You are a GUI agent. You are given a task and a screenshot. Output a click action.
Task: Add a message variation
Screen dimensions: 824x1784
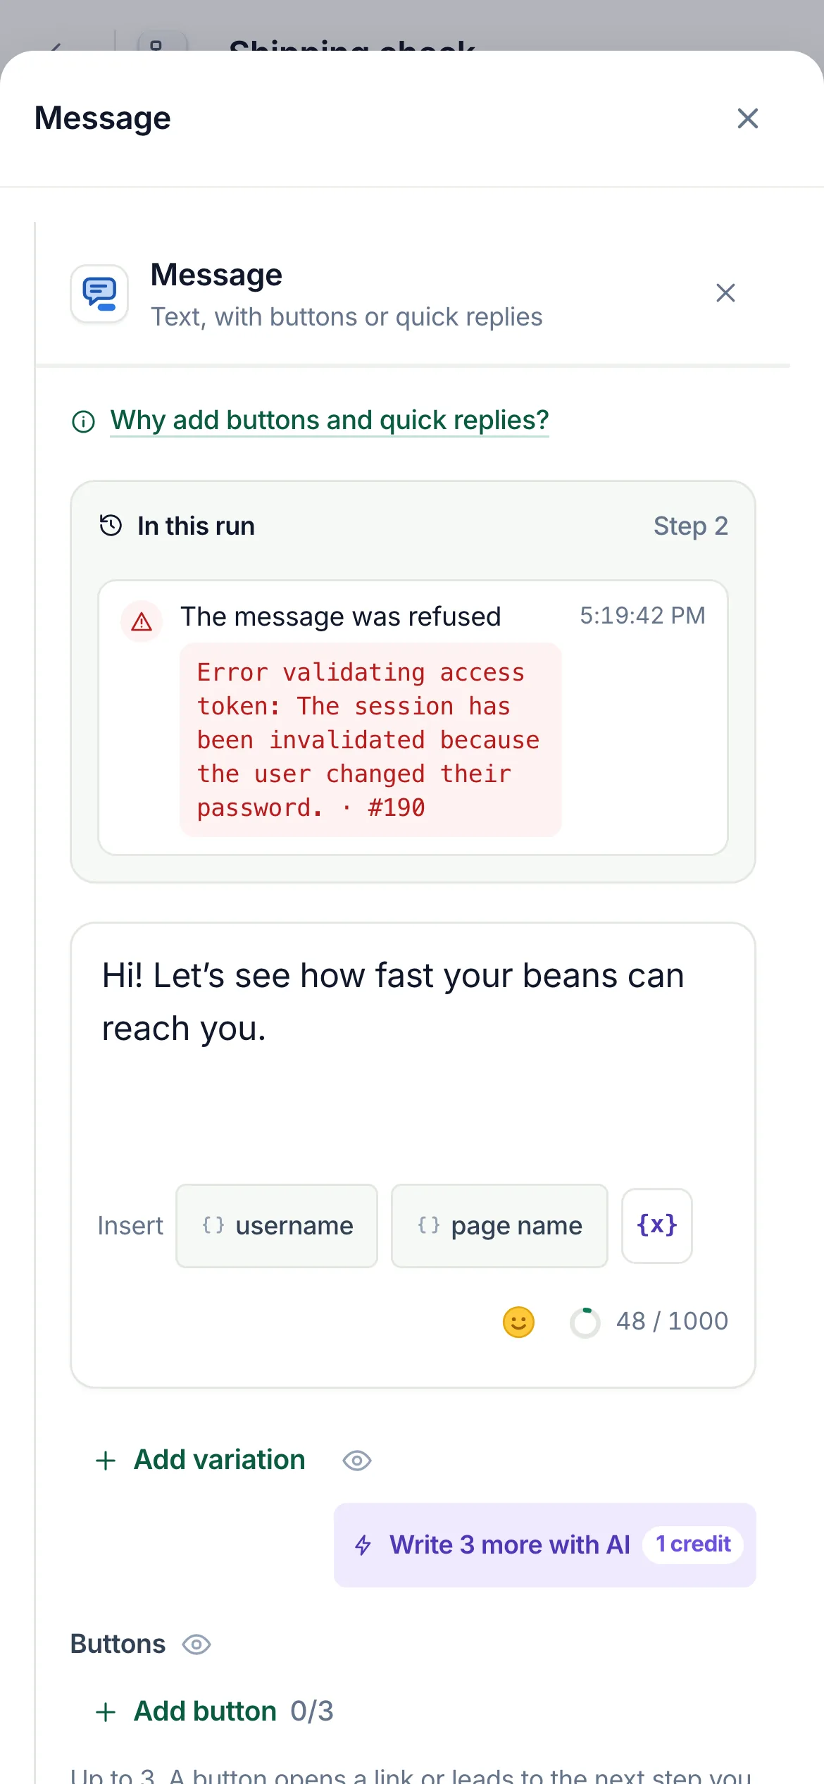201,1460
